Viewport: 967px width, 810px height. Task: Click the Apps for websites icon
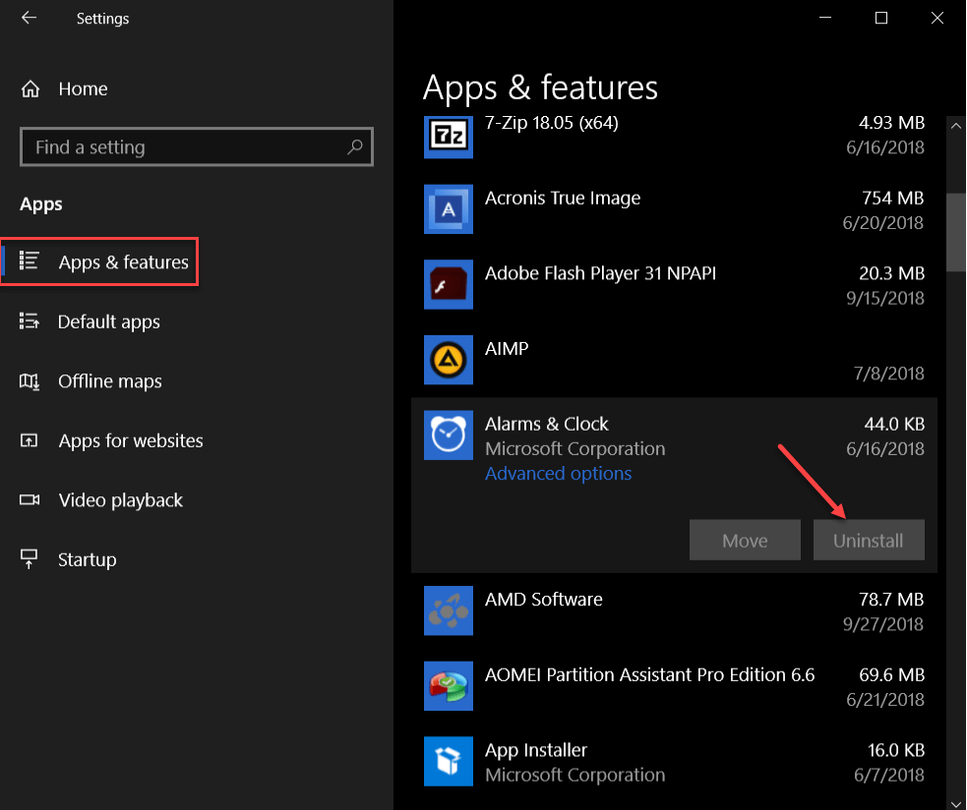pos(29,440)
